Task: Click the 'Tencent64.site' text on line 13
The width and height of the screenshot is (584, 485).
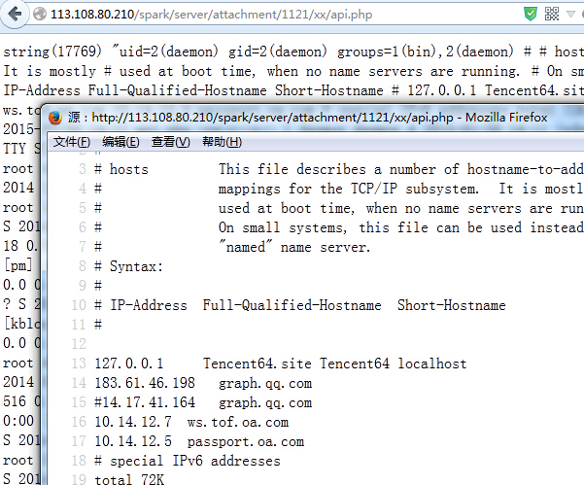Action: [x=257, y=364]
